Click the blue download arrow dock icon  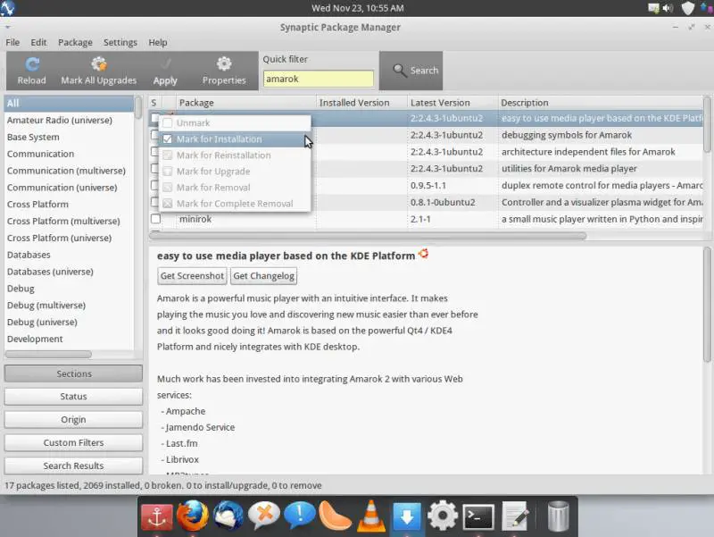tap(407, 517)
